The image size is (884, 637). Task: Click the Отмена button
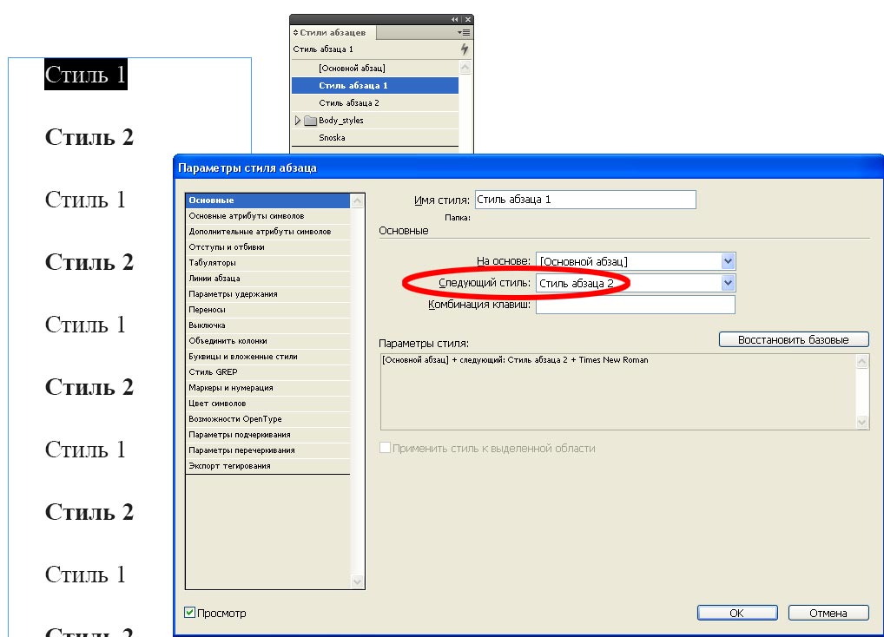828,613
